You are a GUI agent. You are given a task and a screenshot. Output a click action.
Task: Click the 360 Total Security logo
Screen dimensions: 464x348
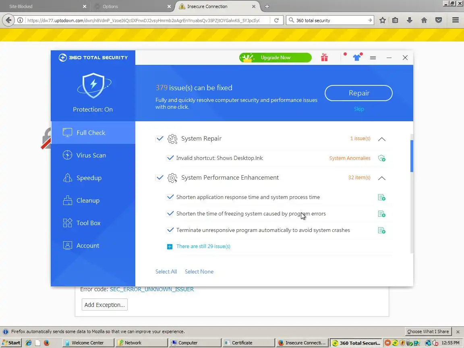(x=93, y=58)
